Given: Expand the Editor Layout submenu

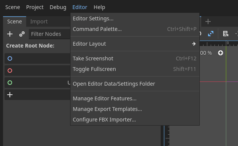Looking at the screenshot, I should (x=135, y=44).
